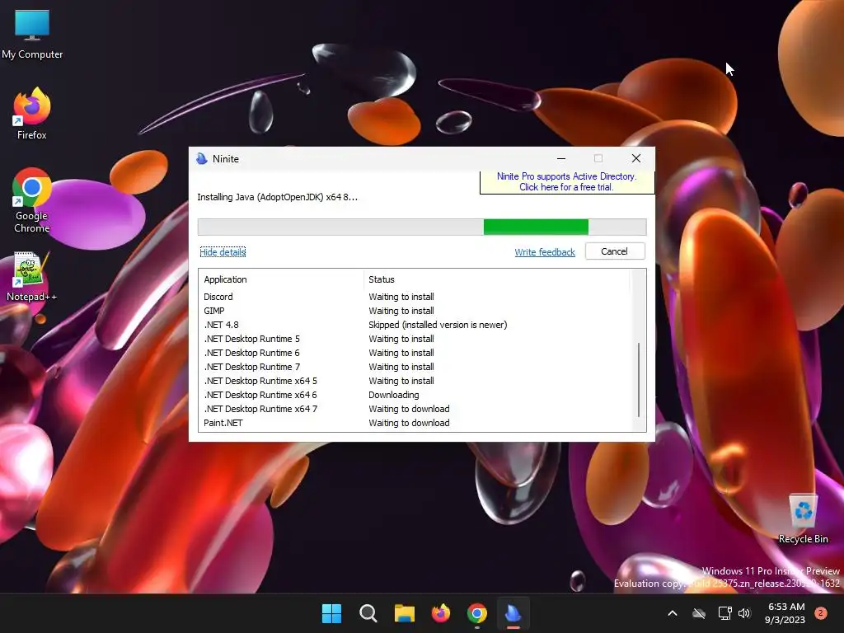Open network status tray icon

pos(725,613)
